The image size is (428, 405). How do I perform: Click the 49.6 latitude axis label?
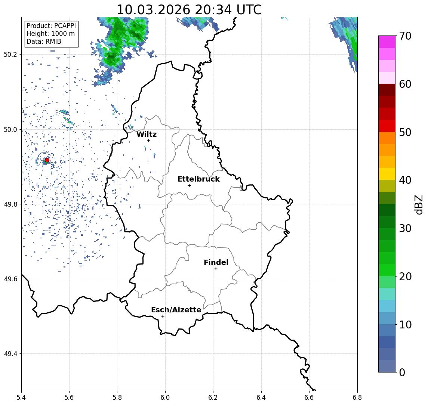coord(10,279)
